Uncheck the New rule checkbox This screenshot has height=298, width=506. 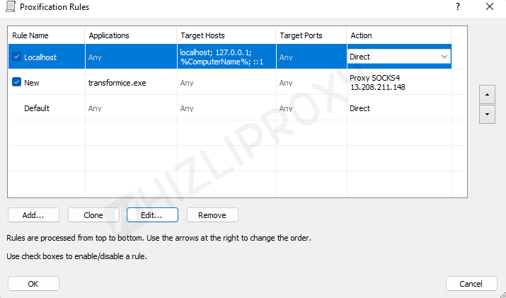(x=17, y=83)
